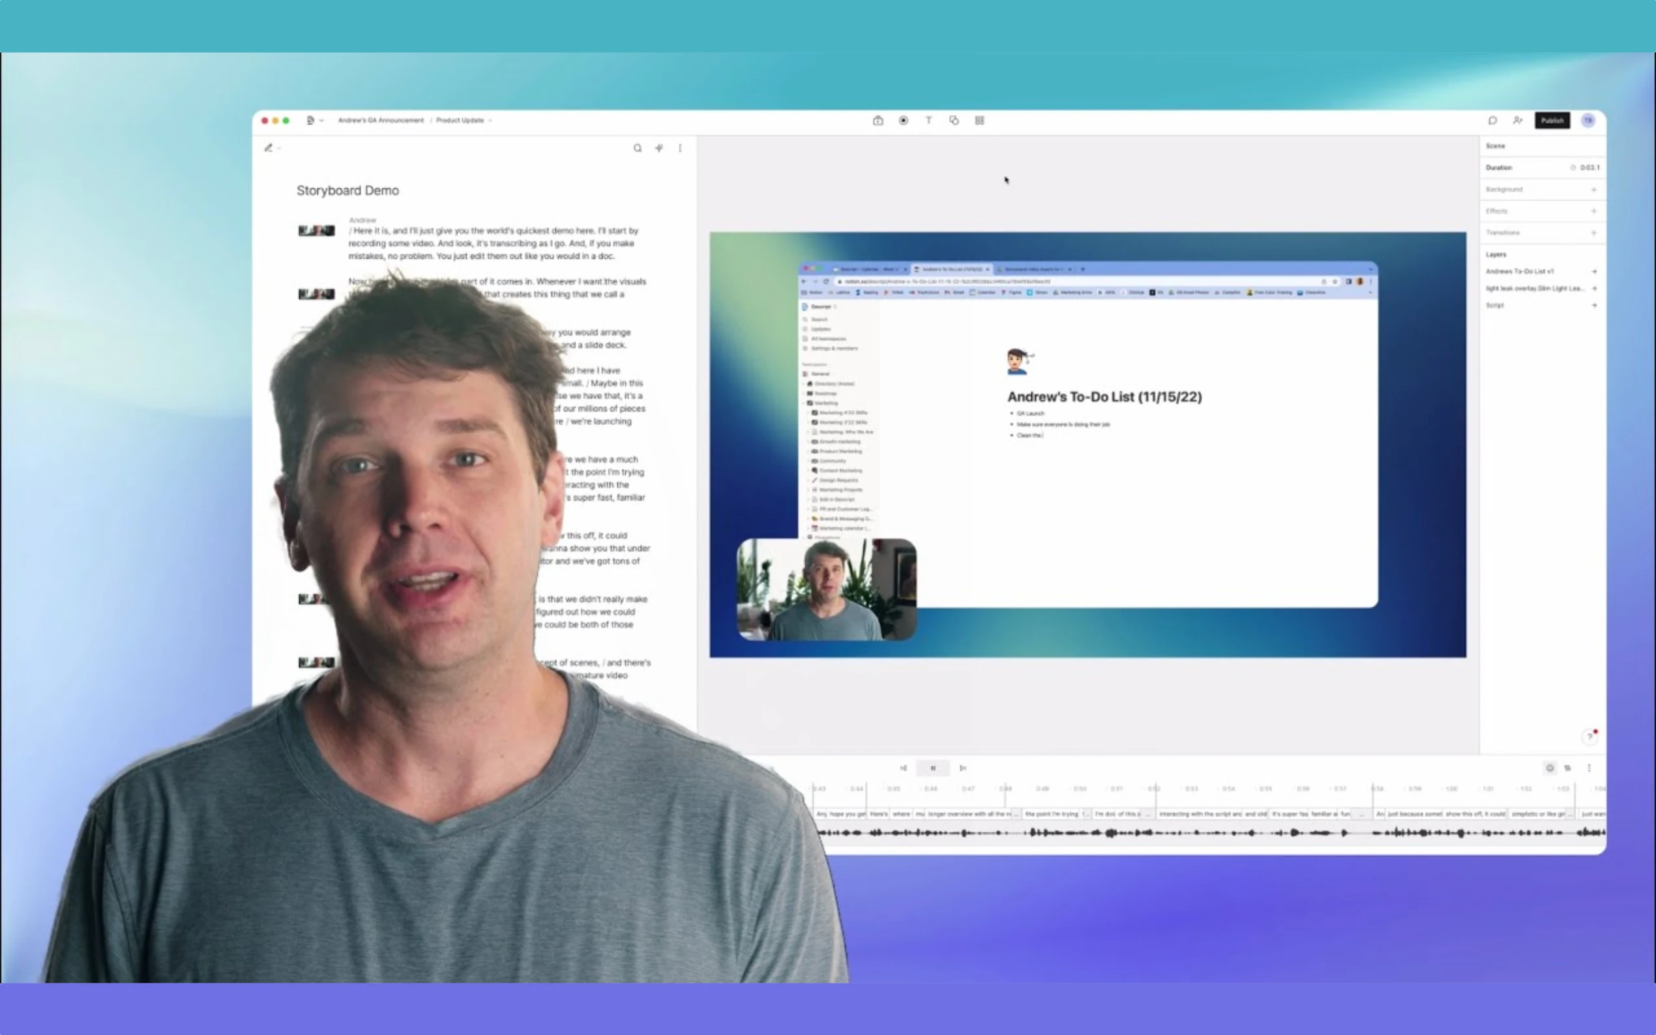Open the comments panel icon
Screen dimensions: 1656x1035
[1492, 121]
